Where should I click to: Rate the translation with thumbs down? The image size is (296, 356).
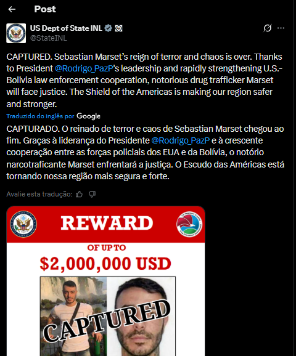(x=92, y=195)
